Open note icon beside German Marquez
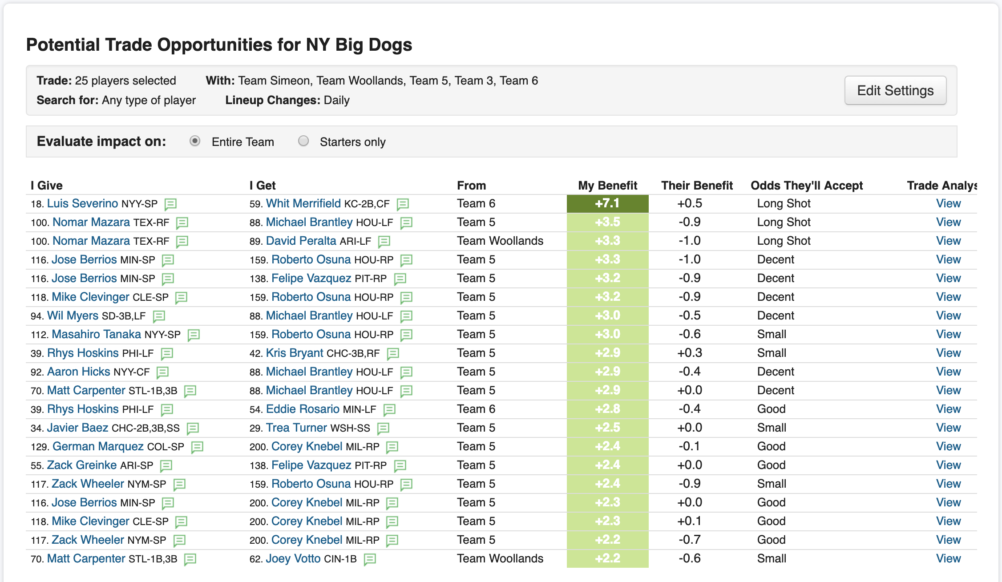The image size is (1002, 582). (197, 447)
